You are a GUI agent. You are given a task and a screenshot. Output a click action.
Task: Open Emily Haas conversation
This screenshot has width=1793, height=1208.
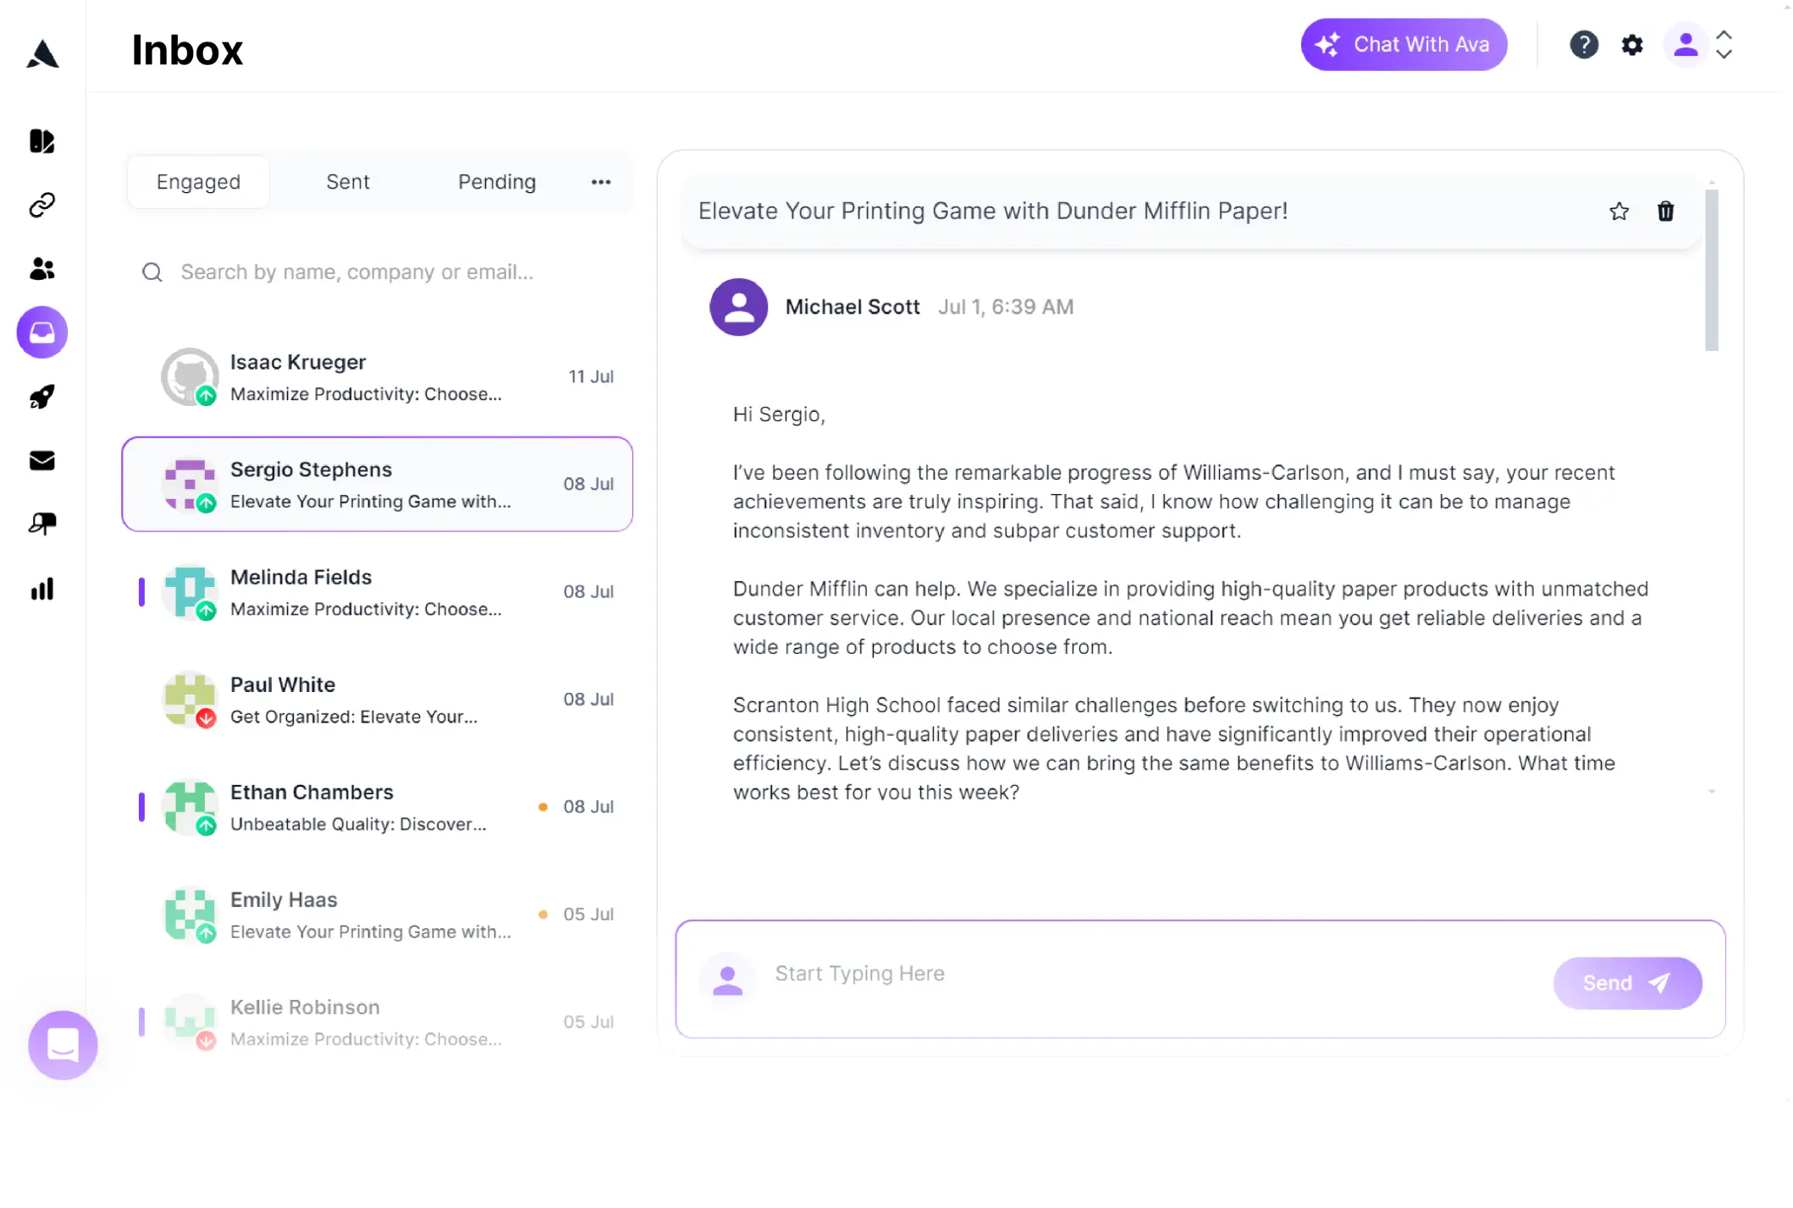pos(378,914)
